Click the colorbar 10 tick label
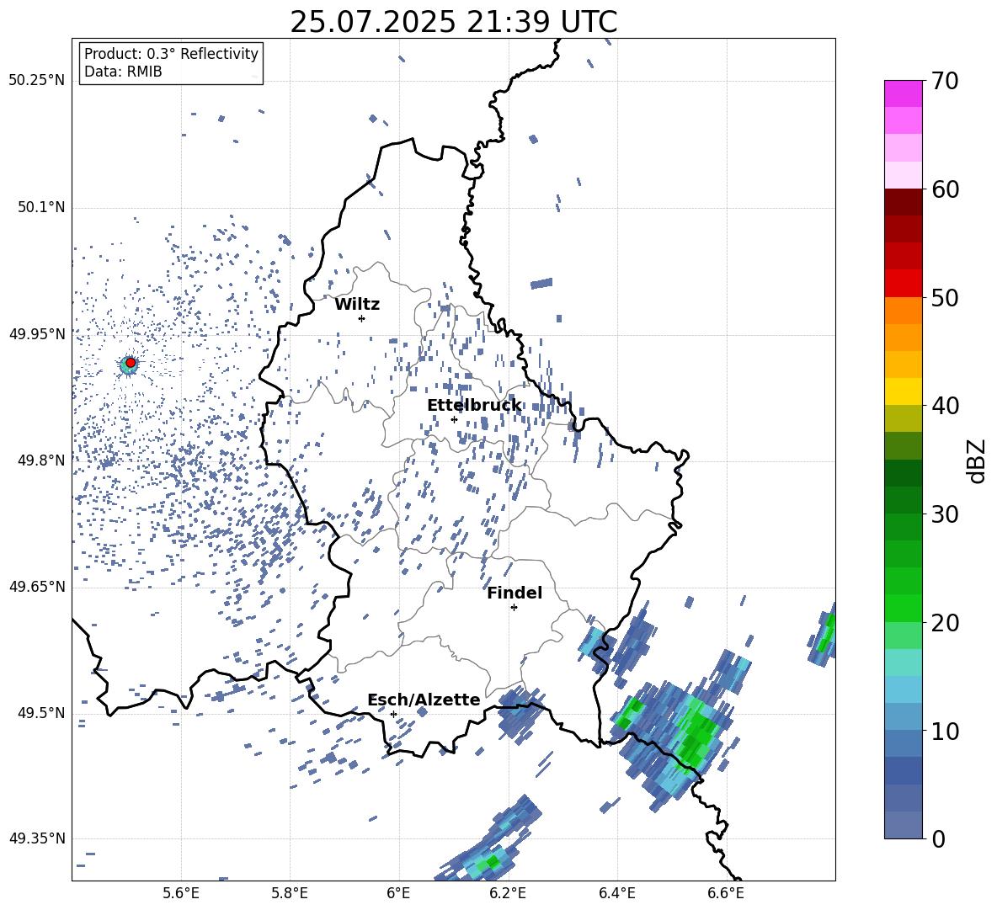Screen dimensions: 997x910 point(945,731)
